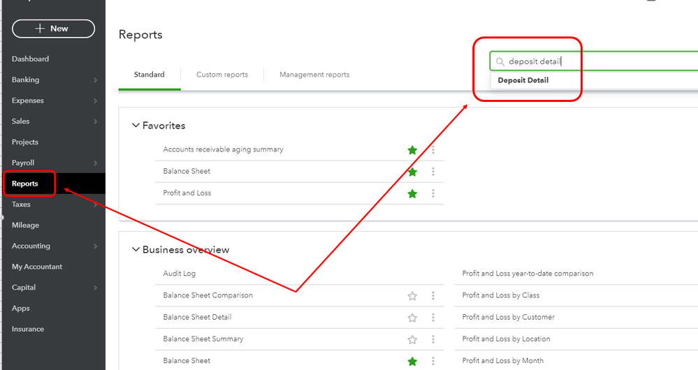Open the Audit Log report
The image size is (698, 370).
pyautogui.click(x=180, y=274)
